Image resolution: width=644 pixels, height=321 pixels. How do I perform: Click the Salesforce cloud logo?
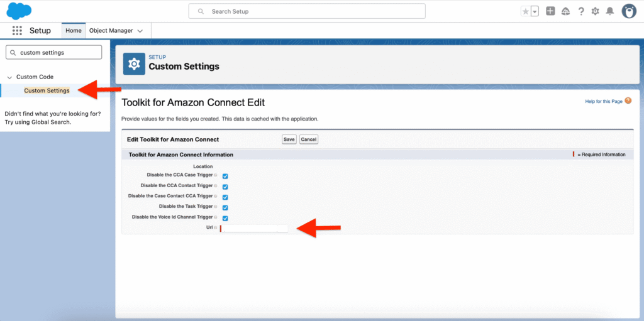click(x=19, y=11)
